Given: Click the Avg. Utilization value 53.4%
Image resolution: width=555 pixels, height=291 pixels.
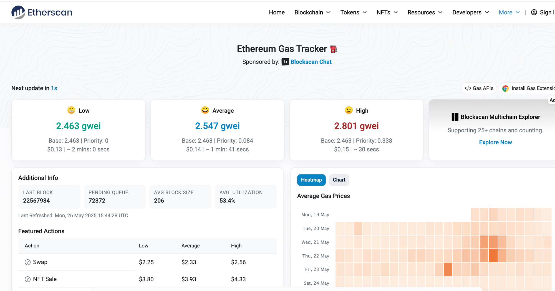Looking at the screenshot, I should click(x=227, y=201).
